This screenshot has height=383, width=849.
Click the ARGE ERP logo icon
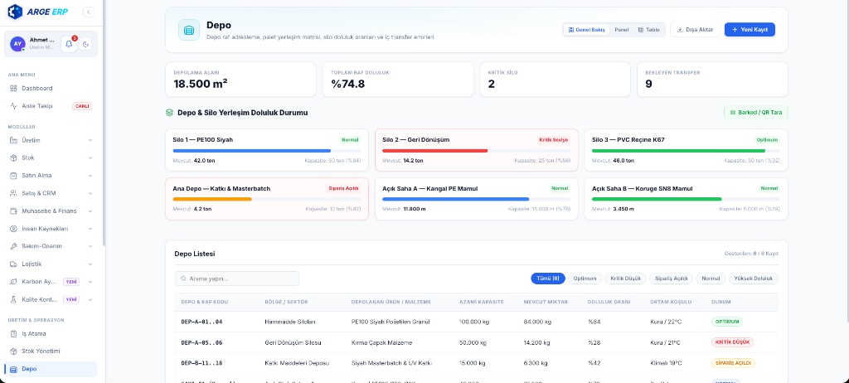(15, 12)
